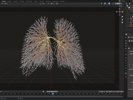Click the pin icon beside Scene field
Image resolution: width=133 pixels, height=100 pixels.
pos(132,1)
